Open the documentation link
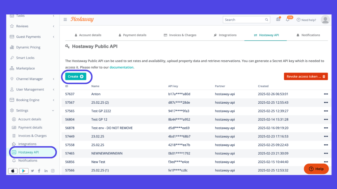 (x=121, y=67)
